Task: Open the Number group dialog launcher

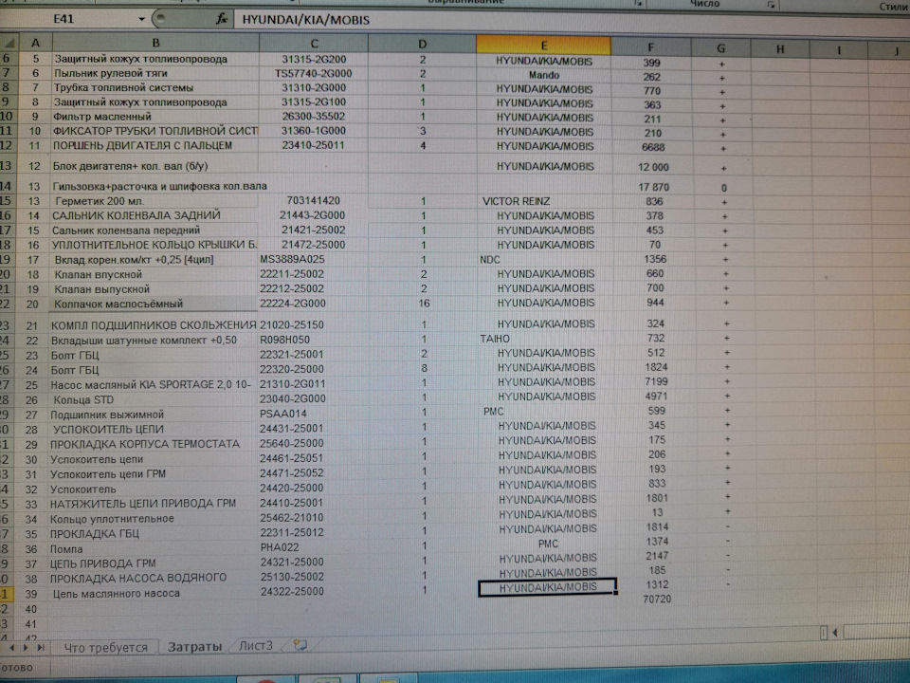Action: tap(772, 4)
